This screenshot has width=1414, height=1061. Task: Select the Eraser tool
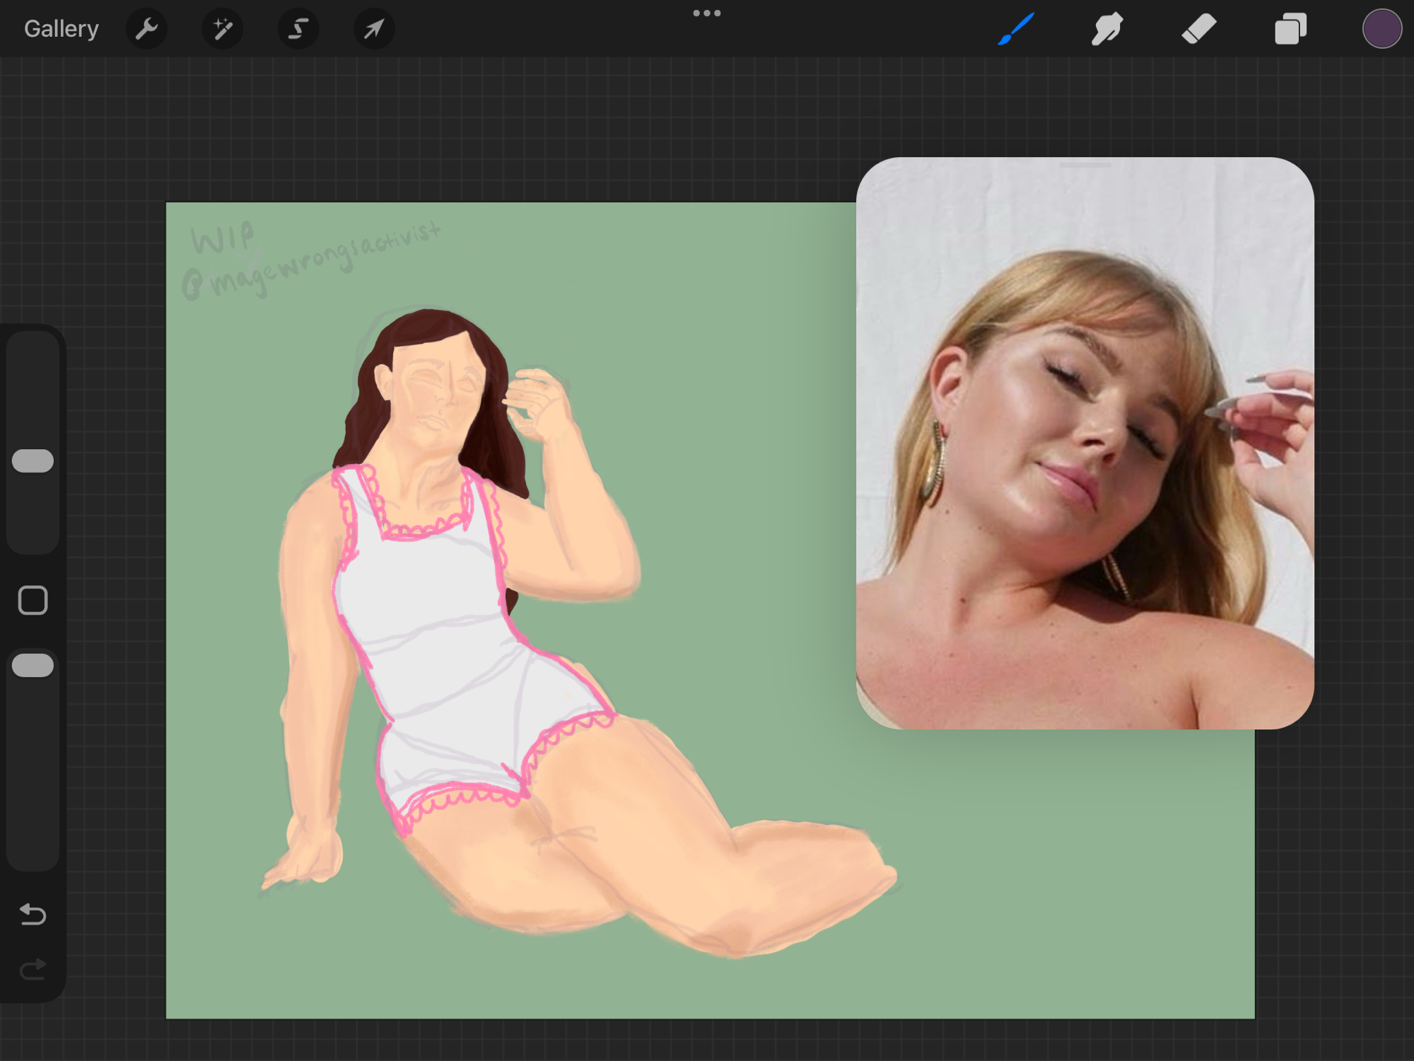pos(1199,29)
